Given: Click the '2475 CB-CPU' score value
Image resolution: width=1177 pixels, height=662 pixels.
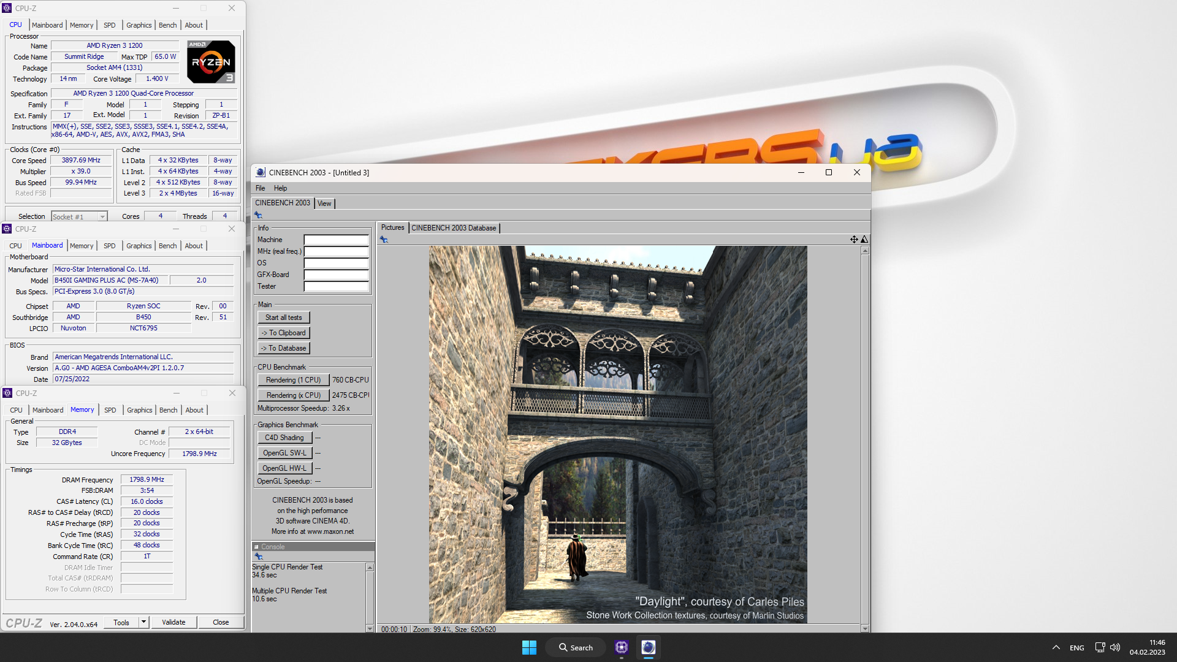Looking at the screenshot, I should (351, 395).
